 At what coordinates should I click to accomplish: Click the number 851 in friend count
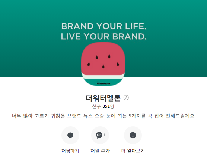(106, 106)
